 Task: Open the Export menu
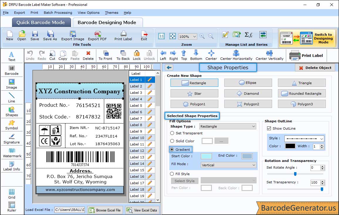click(19, 13)
